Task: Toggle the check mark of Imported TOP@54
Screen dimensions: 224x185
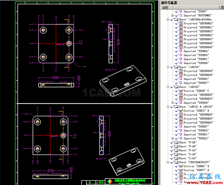Action: tap(177, 55)
